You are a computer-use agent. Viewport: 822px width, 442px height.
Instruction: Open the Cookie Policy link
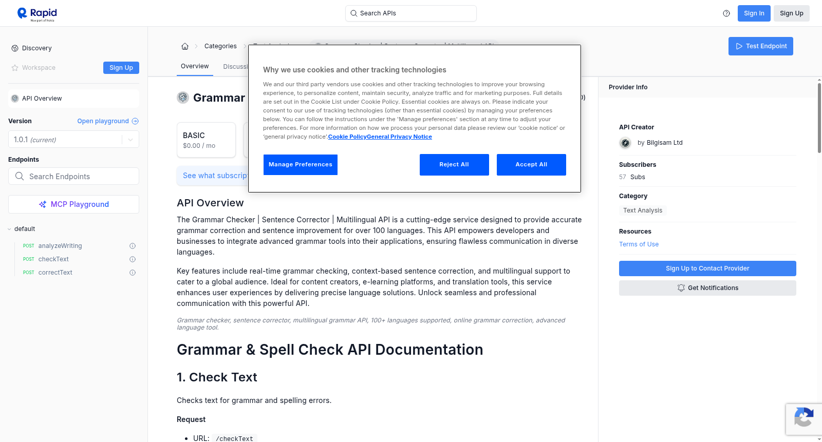(x=347, y=137)
